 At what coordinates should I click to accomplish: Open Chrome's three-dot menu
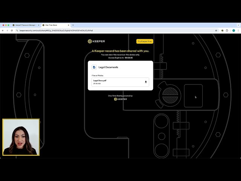coord(238,31)
